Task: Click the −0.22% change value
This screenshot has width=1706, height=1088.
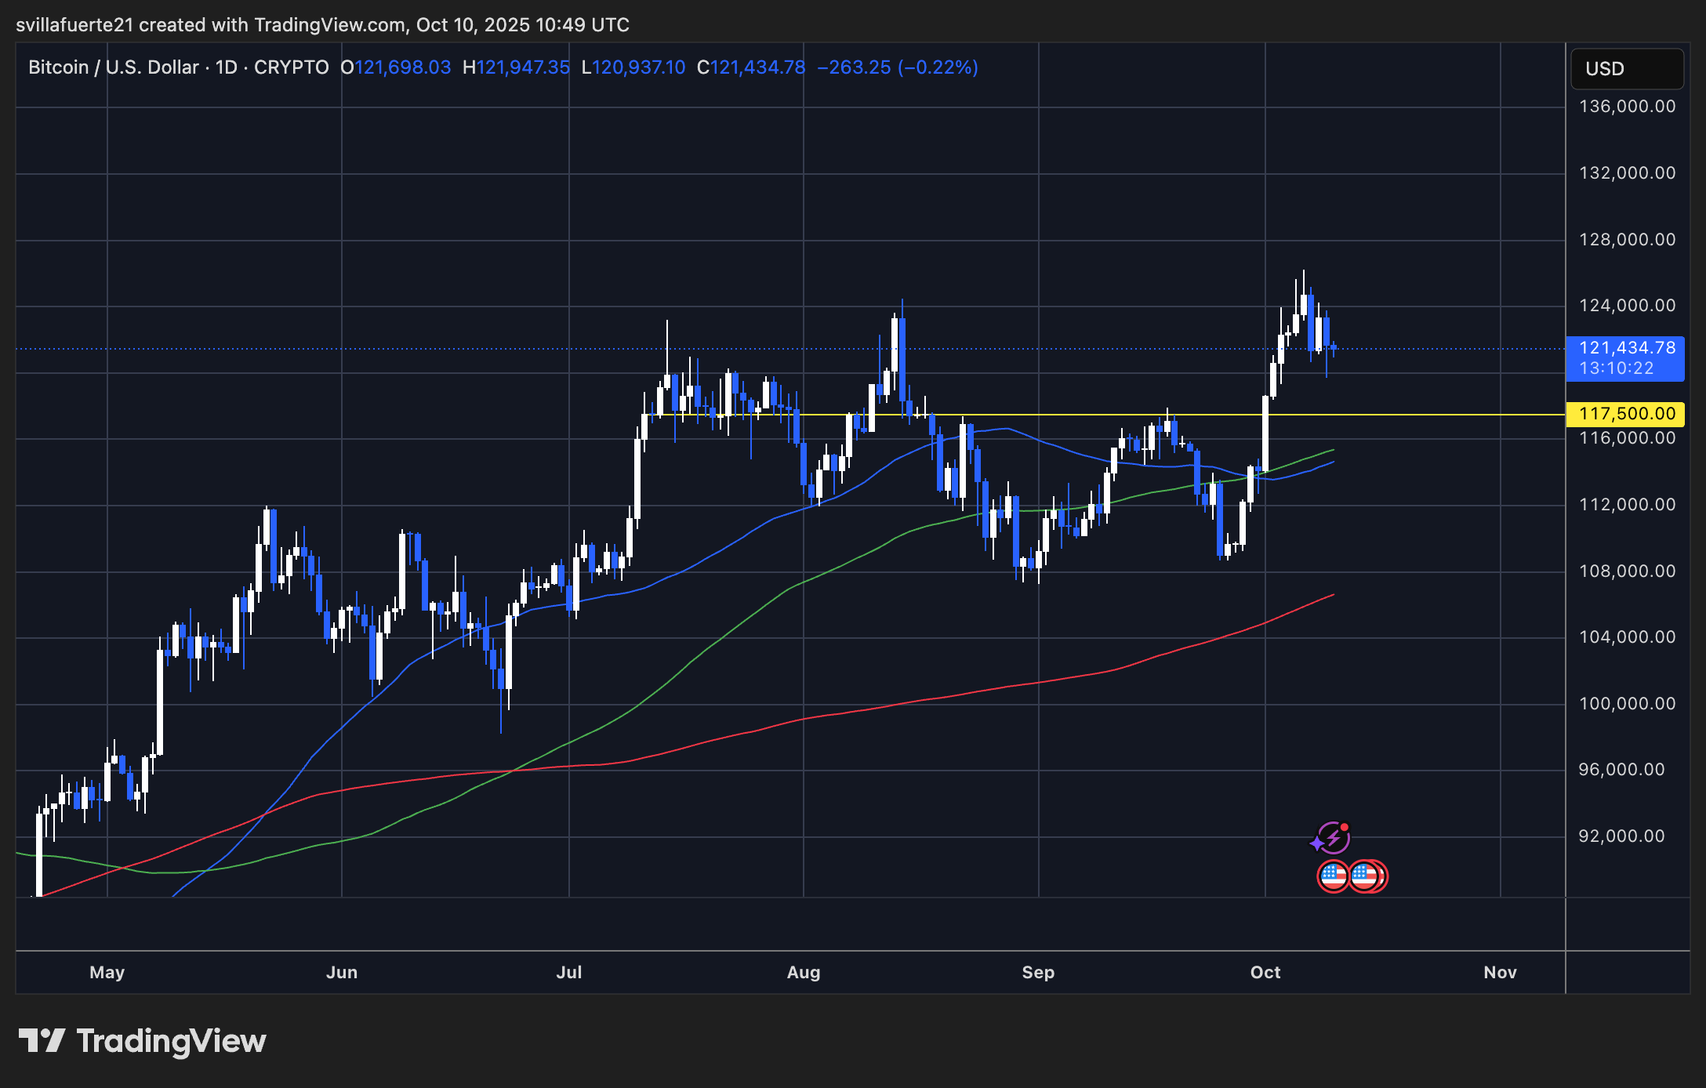Action: coord(939,67)
